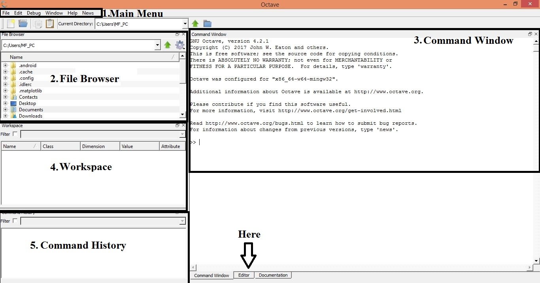Click the Current Directory path field

(138, 24)
